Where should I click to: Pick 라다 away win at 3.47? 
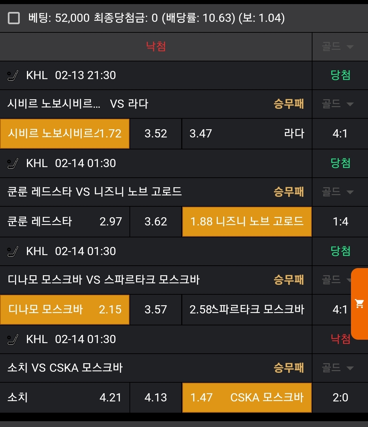click(x=247, y=133)
